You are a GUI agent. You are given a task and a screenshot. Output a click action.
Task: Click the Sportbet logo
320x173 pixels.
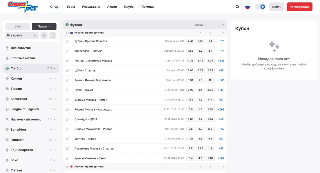point(23,7)
